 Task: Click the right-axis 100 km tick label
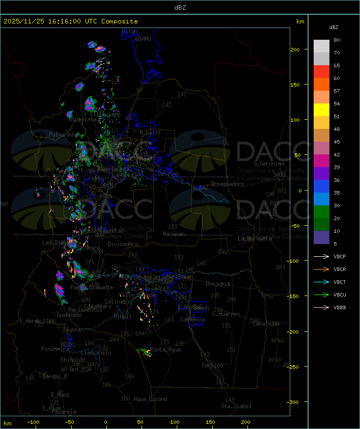pos(295,120)
